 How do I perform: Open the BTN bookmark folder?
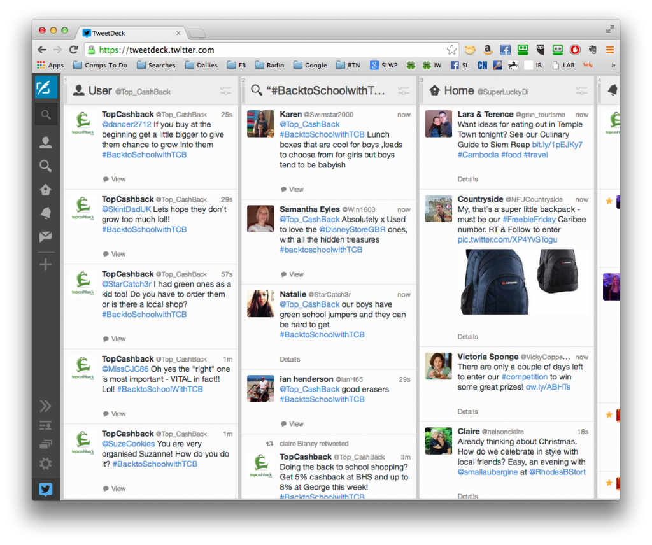(x=348, y=66)
